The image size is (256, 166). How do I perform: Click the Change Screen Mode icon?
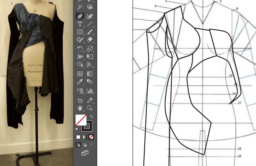click(85, 153)
